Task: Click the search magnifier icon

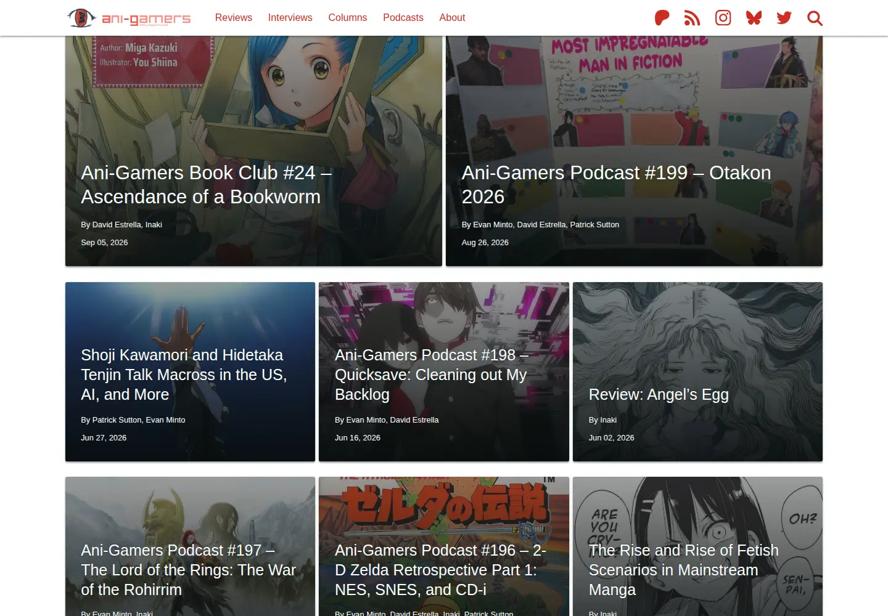Action: pyautogui.click(x=815, y=18)
